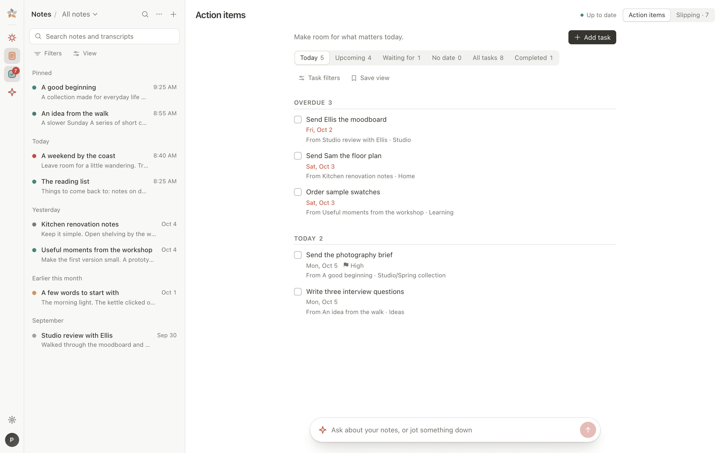Open the Notes document icon in sidebar
The height and width of the screenshot is (453, 725).
click(x=12, y=56)
